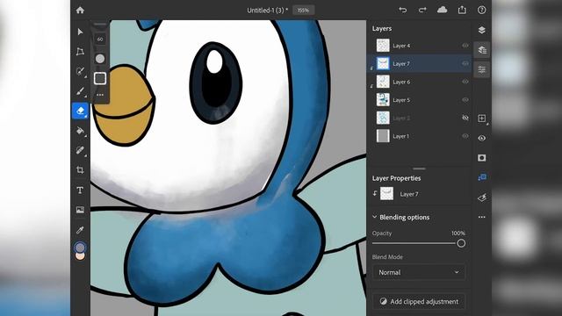Screen dimensions: 562x316
Task: Open eraser more options ellipsis
Action: (x=100, y=95)
